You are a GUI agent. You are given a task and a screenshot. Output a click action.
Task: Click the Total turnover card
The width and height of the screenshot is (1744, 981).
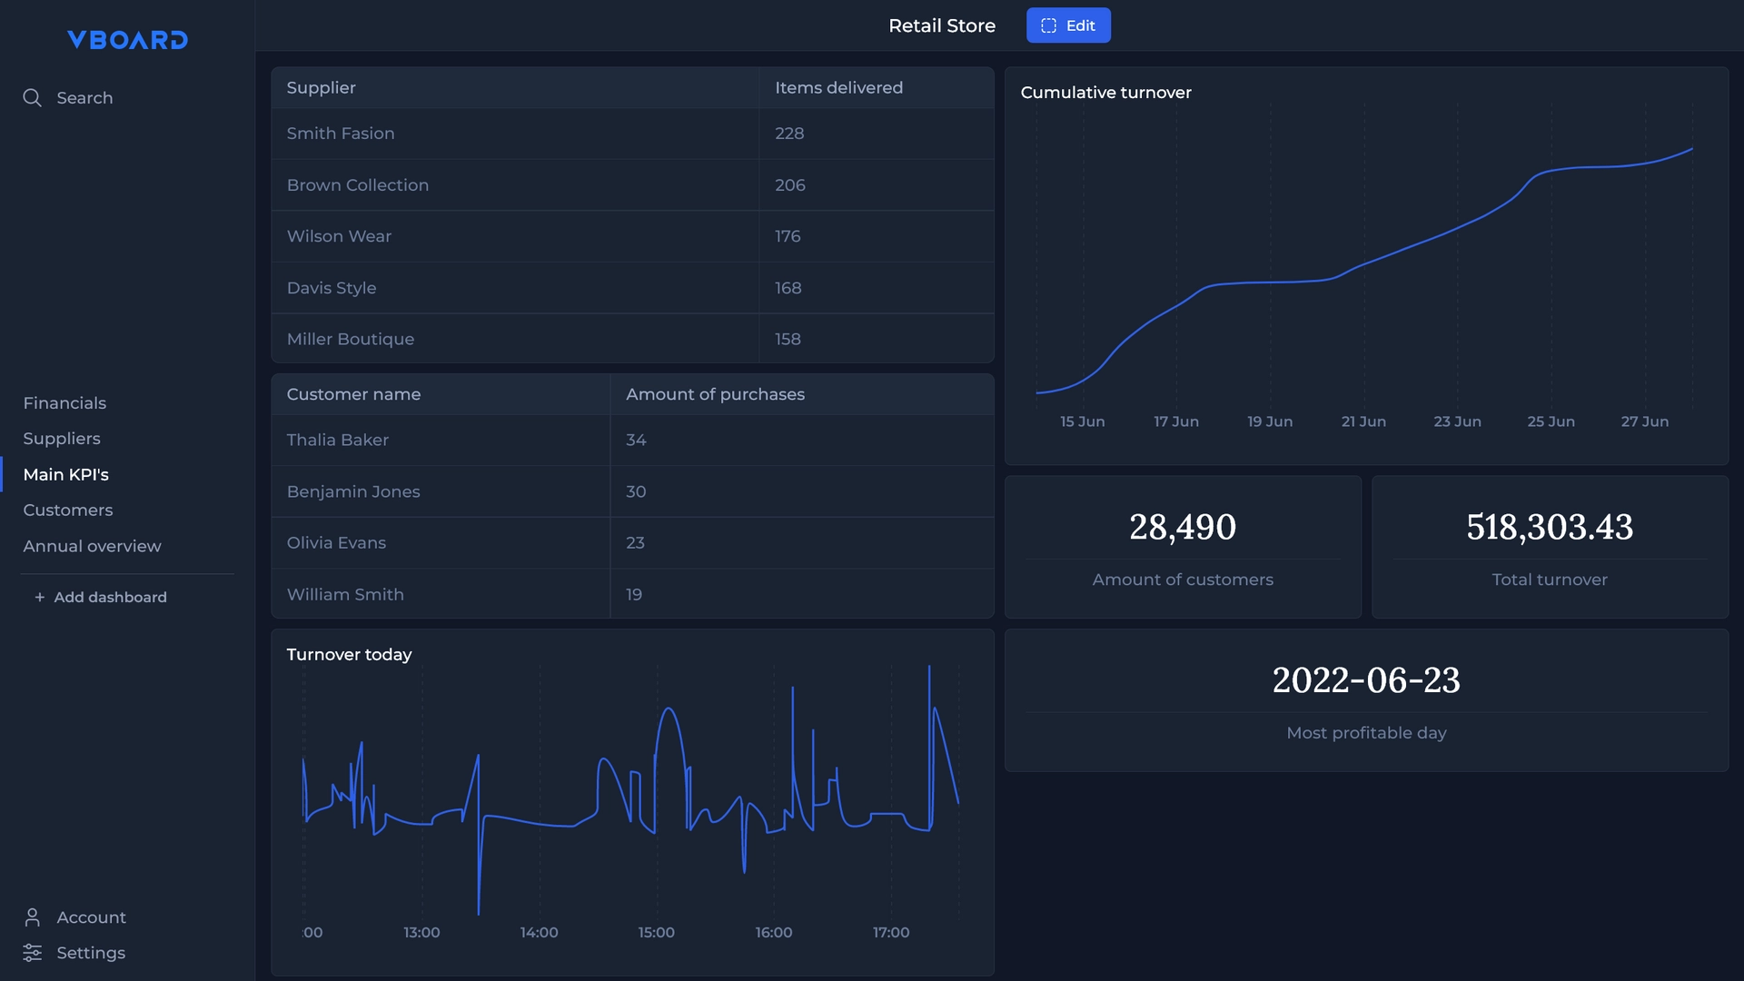pos(1549,545)
